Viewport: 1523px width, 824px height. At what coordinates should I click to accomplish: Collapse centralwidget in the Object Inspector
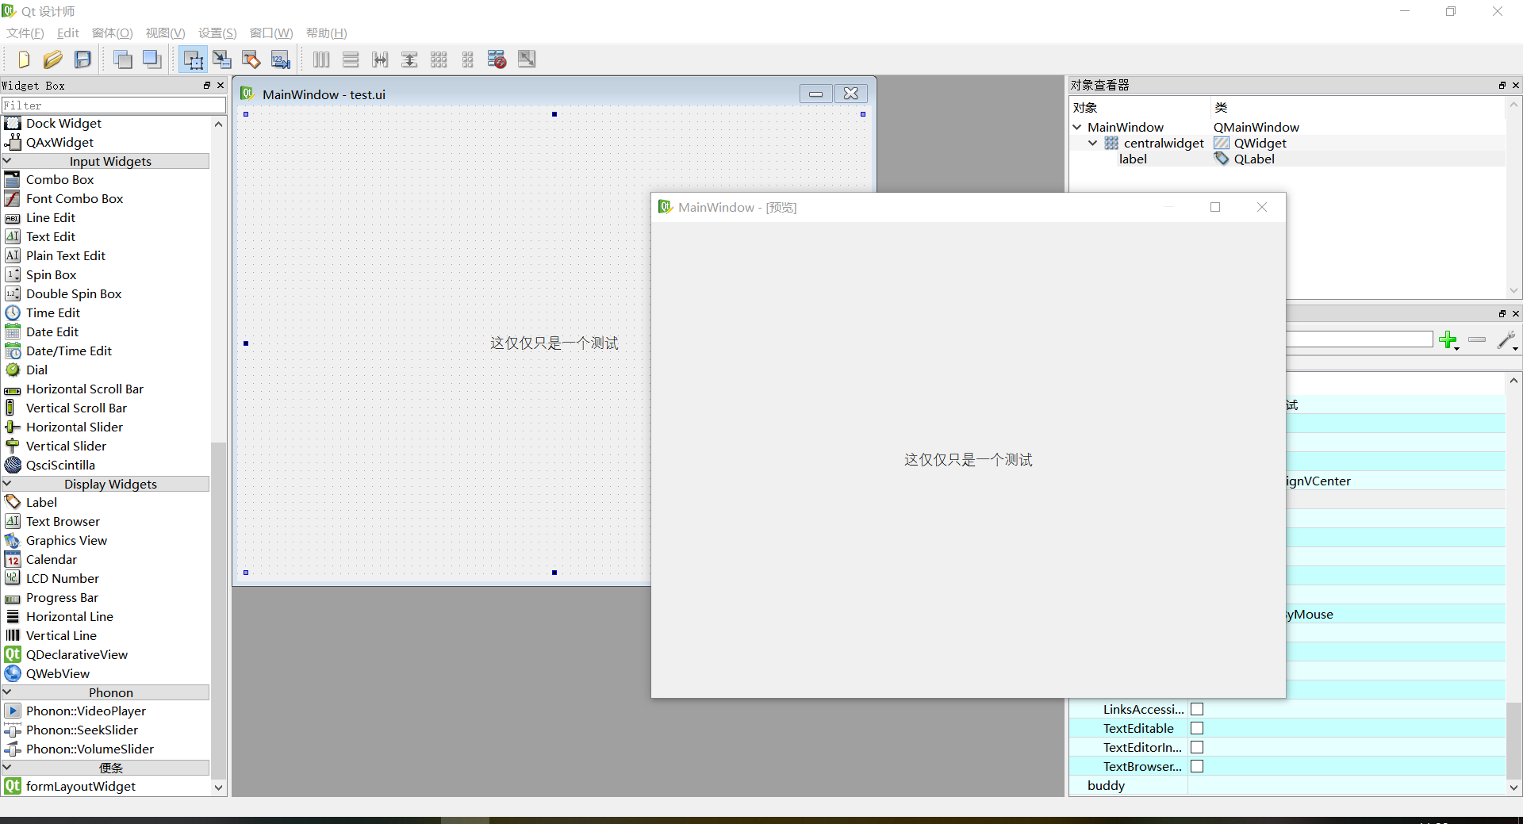[1093, 143]
